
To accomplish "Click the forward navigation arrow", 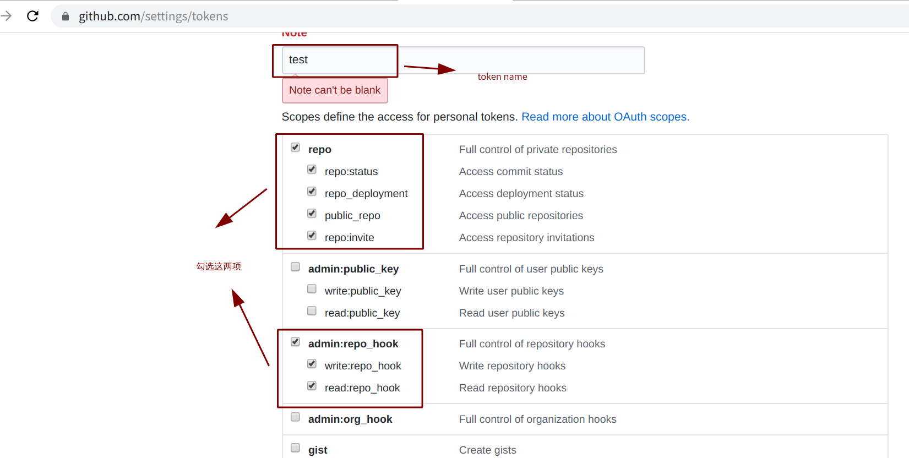I will coord(7,16).
